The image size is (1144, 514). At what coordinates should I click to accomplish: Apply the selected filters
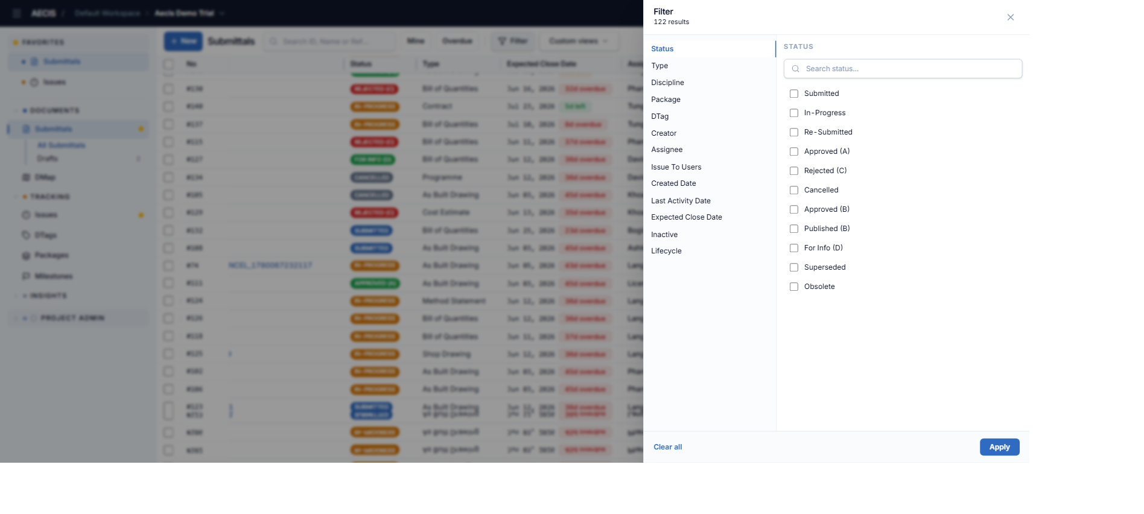[999, 447]
